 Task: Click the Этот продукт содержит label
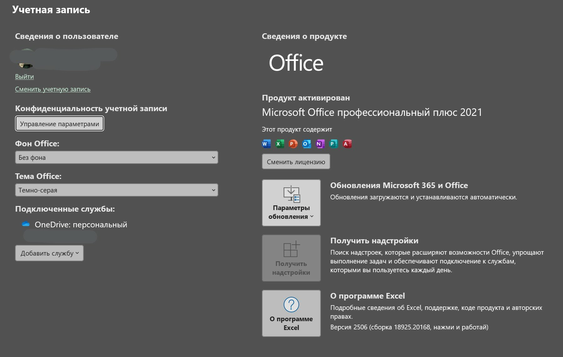pos(297,129)
